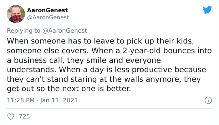Click the 725 likes count
Image resolution: width=219 pixels, height=125 pixels.
coord(24,116)
